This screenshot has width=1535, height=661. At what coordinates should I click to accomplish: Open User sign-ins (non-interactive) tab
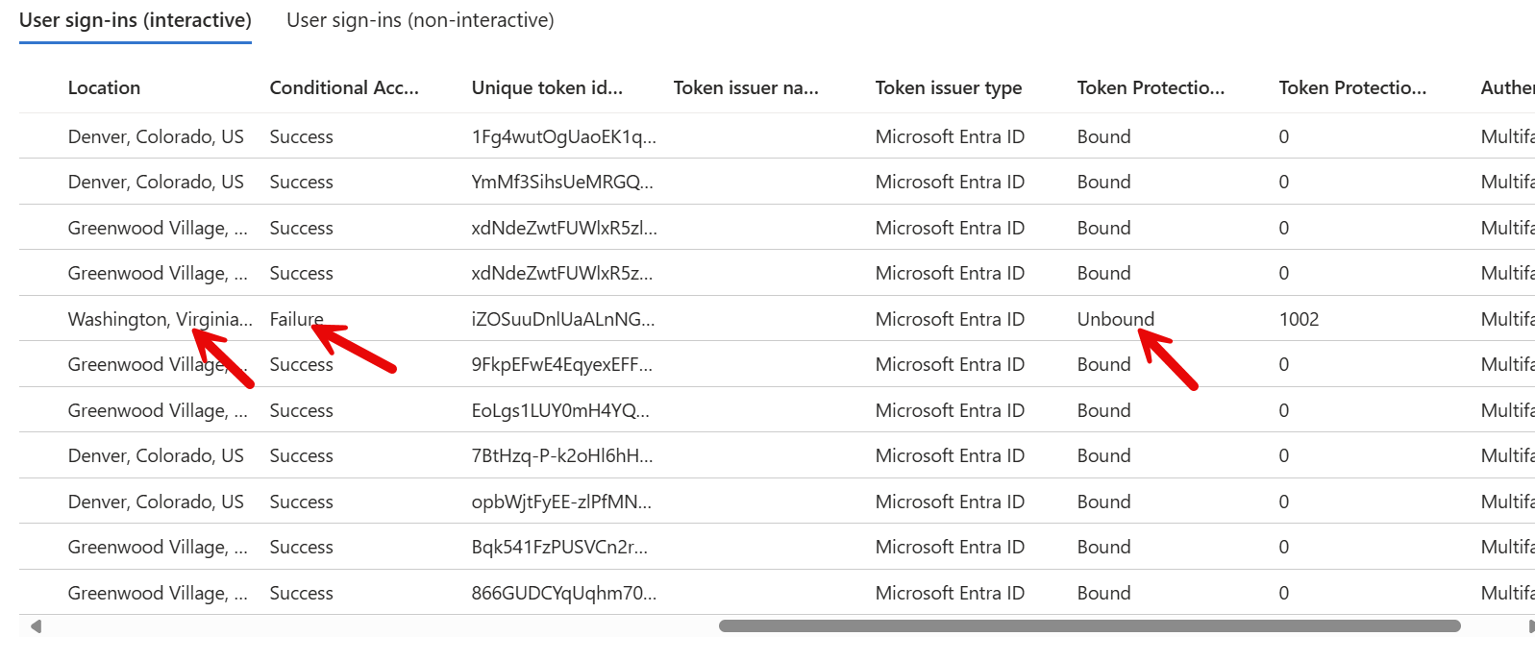coord(420,20)
